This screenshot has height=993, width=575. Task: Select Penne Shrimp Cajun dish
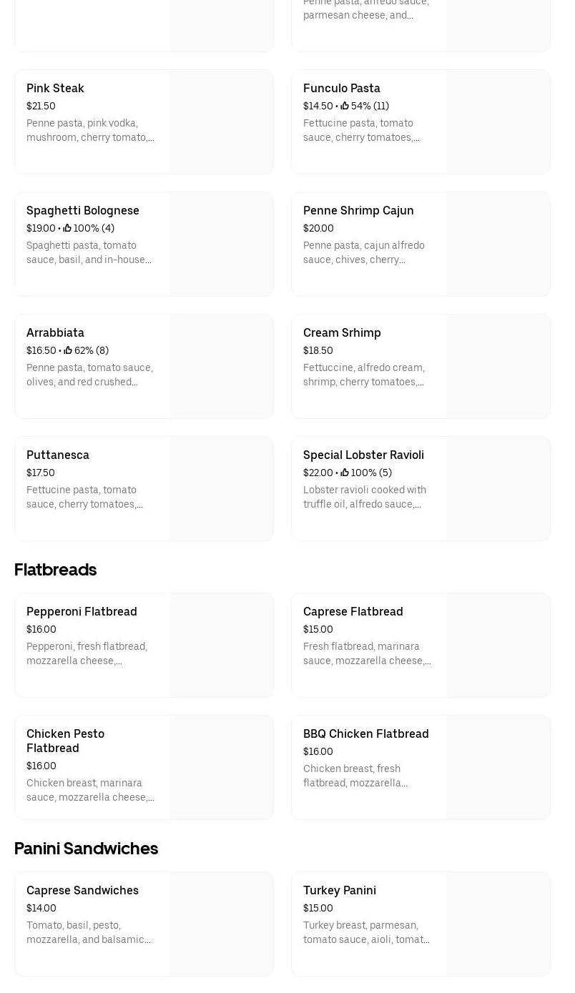358,211
